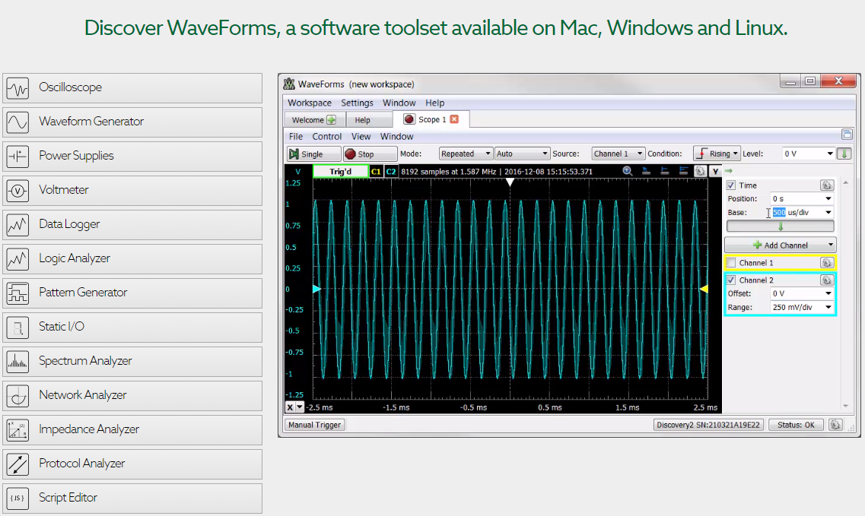Open the Channel 1 settings gear
The width and height of the screenshot is (865, 516).
pyautogui.click(x=826, y=262)
